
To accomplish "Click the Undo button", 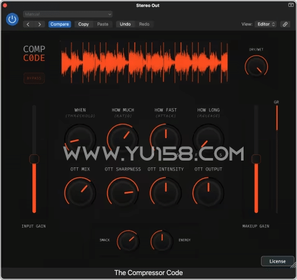I will point(125,24).
